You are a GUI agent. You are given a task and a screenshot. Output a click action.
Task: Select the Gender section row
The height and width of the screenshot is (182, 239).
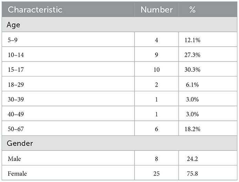pos(119,143)
